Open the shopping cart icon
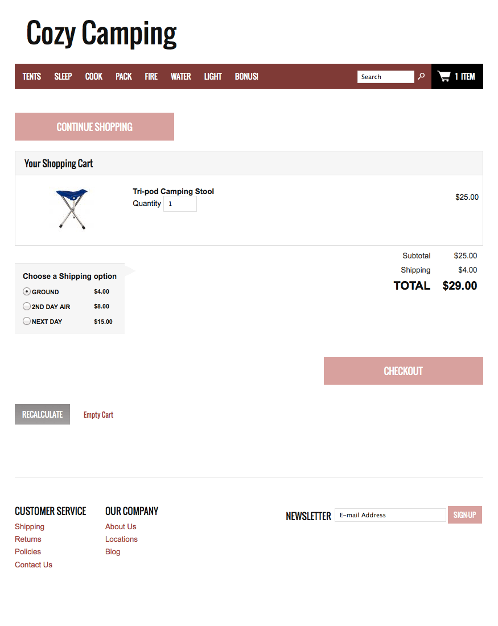The height and width of the screenshot is (626, 498). point(444,76)
